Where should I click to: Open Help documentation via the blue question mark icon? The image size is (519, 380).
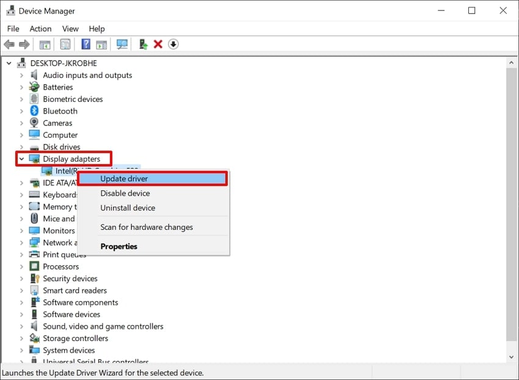click(85, 43)
